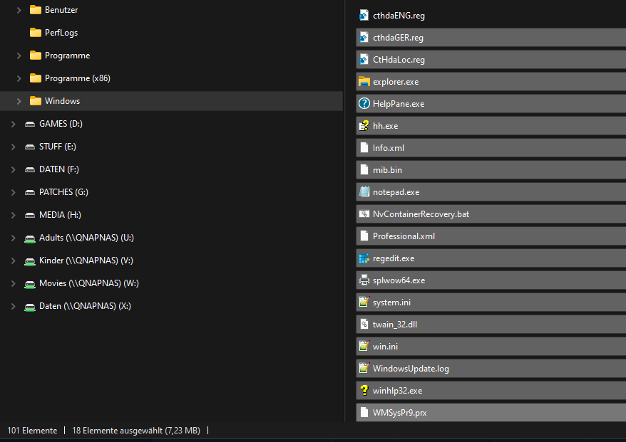Click the twain_32.dll file icon

click(364, 325)
